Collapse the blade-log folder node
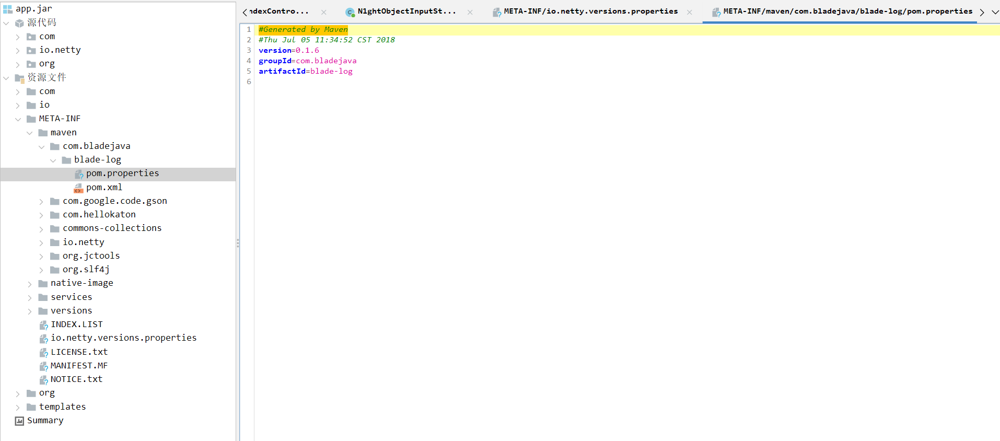Viewport: 1000px width, 441px height. point(53,160)
